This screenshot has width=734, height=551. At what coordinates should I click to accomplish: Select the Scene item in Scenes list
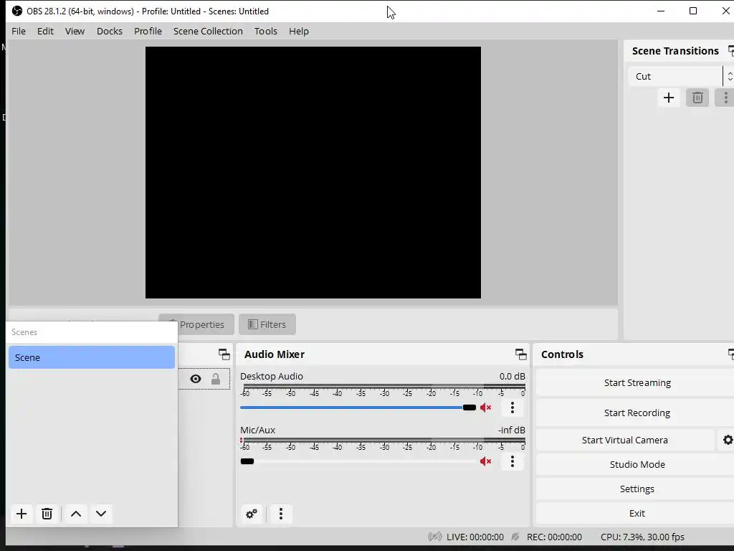coord(92,357)
